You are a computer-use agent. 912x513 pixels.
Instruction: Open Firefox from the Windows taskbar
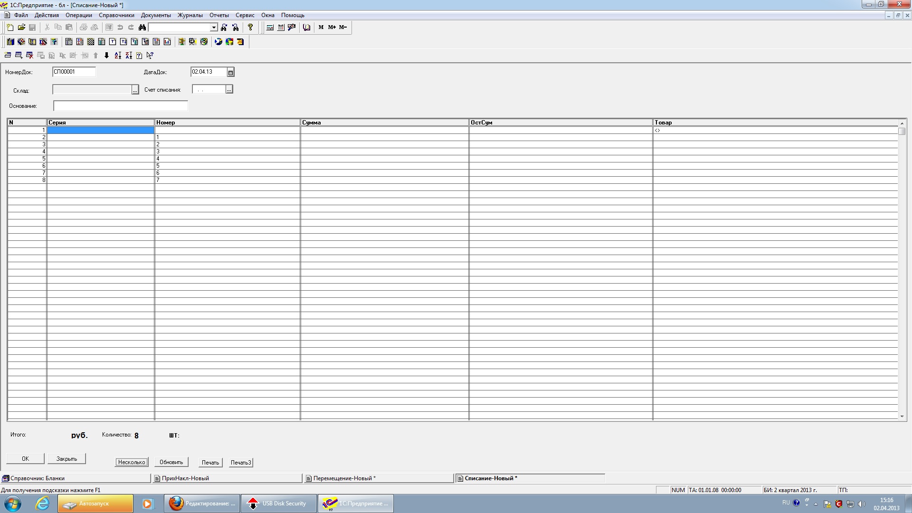[x=202, y=503]
